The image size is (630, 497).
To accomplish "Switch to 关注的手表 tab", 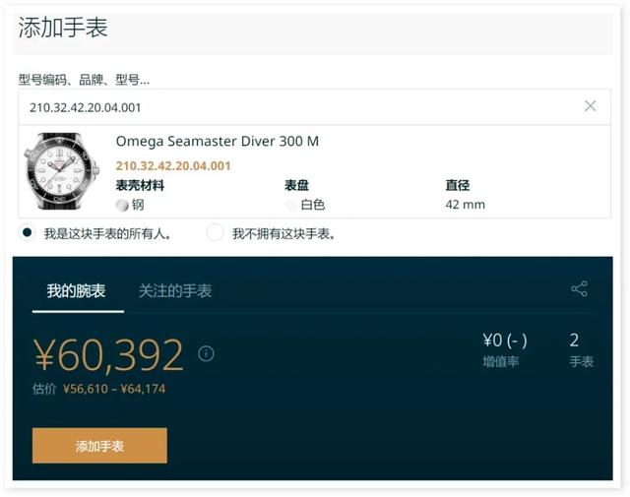I will (x=175, y=291).
